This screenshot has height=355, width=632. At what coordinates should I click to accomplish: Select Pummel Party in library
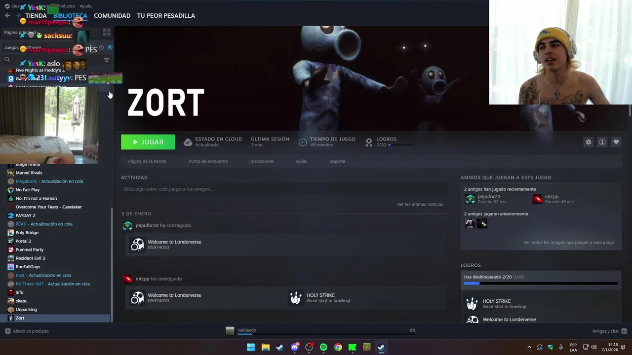click(30, 249)
